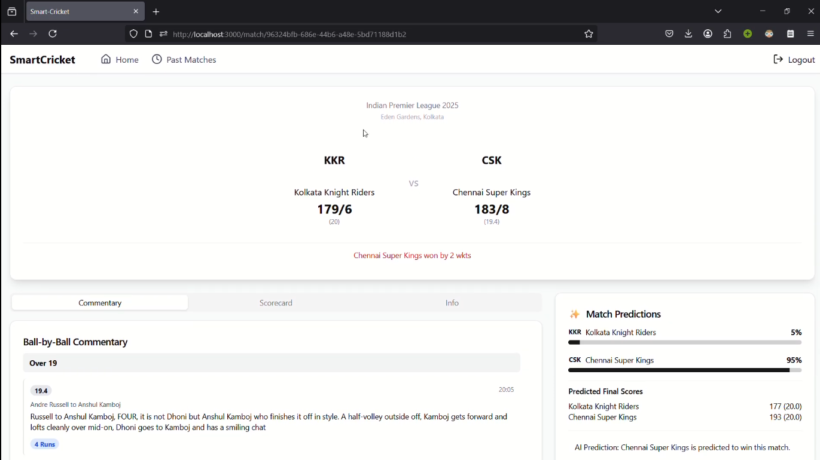Click the 19.4 ball badge
820x460 pixels.
pyautogui.click(x=41, y=391)
